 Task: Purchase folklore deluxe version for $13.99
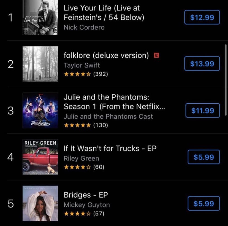tap(202, 64)
